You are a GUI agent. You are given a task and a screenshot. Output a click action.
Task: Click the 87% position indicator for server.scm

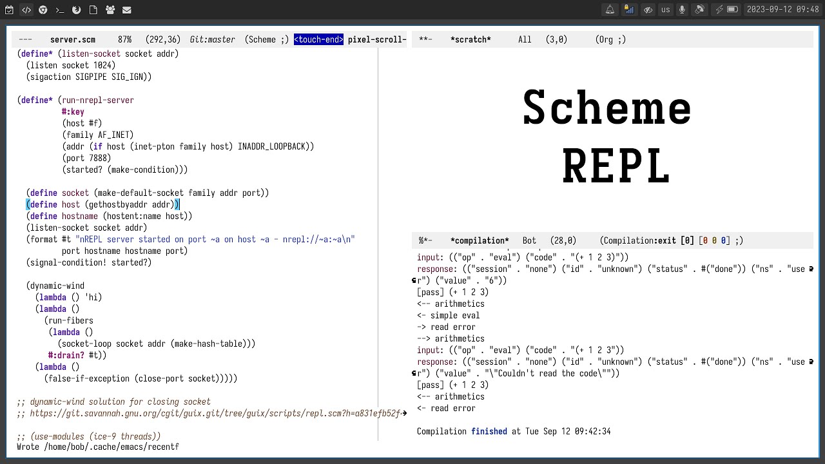tap(124, 40)
